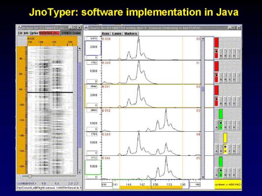Select genotype H for lane B 042

point(225,125)
